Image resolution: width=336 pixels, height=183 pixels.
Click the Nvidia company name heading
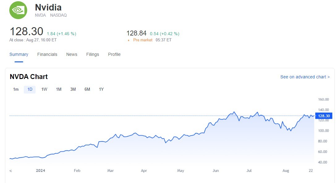coord(48,7)
